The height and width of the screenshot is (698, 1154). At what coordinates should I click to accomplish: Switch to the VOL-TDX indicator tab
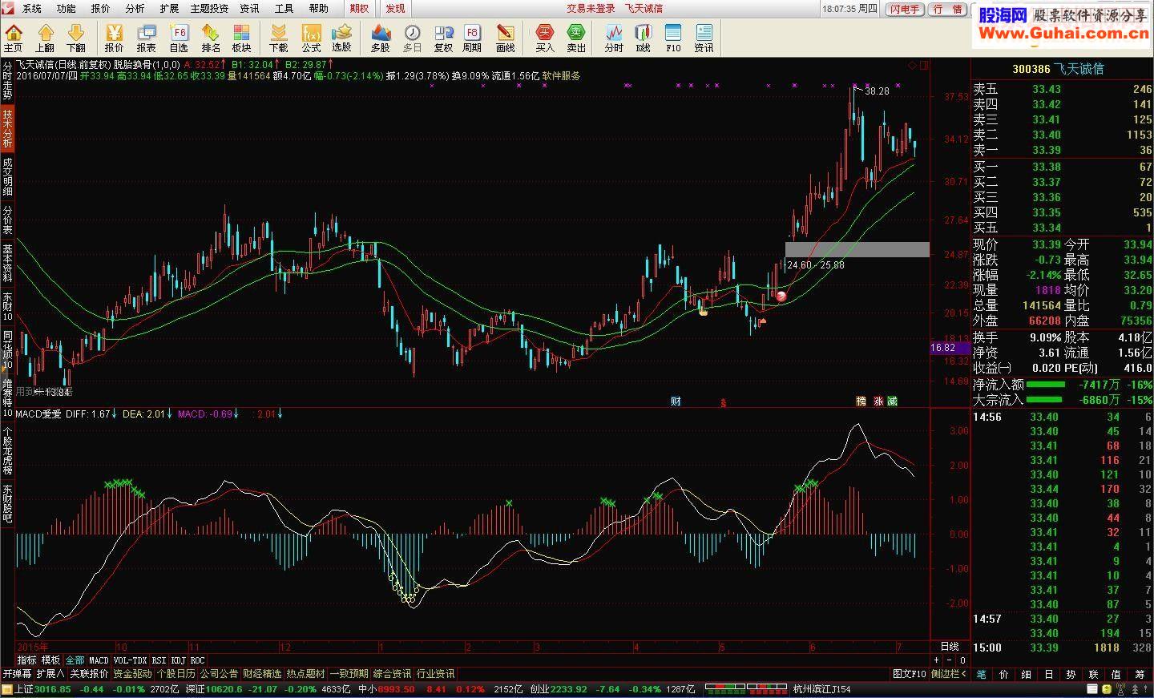[131, 660]
